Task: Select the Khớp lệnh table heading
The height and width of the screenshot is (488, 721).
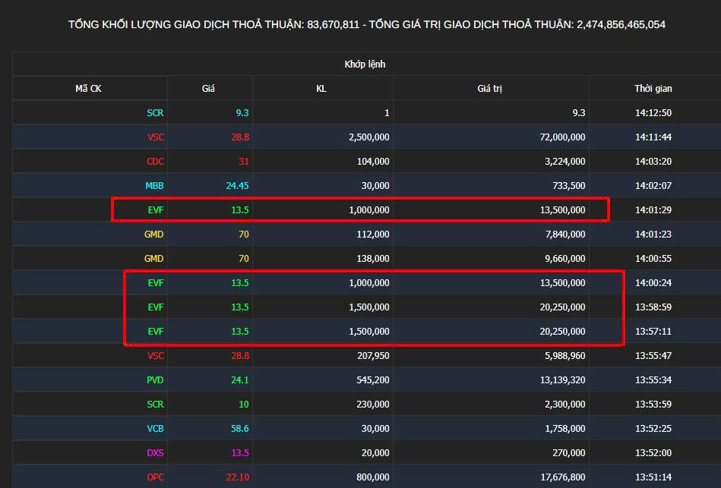Action: point(365,65)
